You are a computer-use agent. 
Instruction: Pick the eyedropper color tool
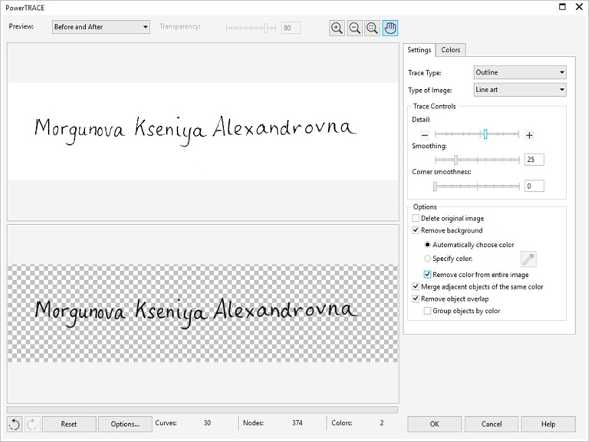click(528, 259)
